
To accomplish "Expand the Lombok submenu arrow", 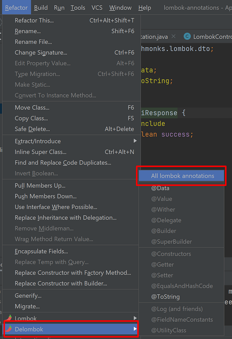I will [135, 318].
